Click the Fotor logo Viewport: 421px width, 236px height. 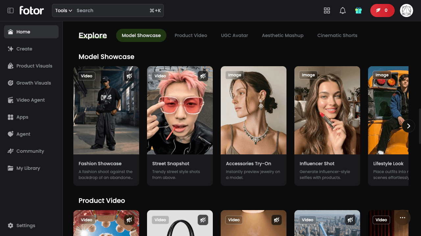(x=32, y=10)
